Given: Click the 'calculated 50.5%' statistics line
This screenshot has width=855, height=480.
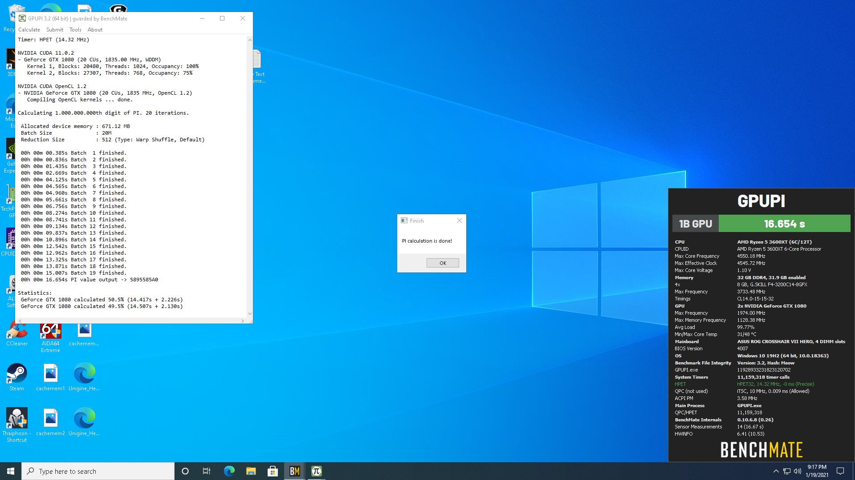Looking at the screenshot, I should pos(102,300).
